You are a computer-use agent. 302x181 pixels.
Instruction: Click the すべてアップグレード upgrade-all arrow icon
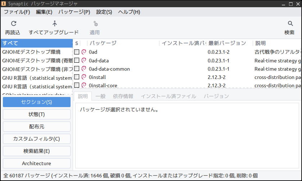point(55,23)
